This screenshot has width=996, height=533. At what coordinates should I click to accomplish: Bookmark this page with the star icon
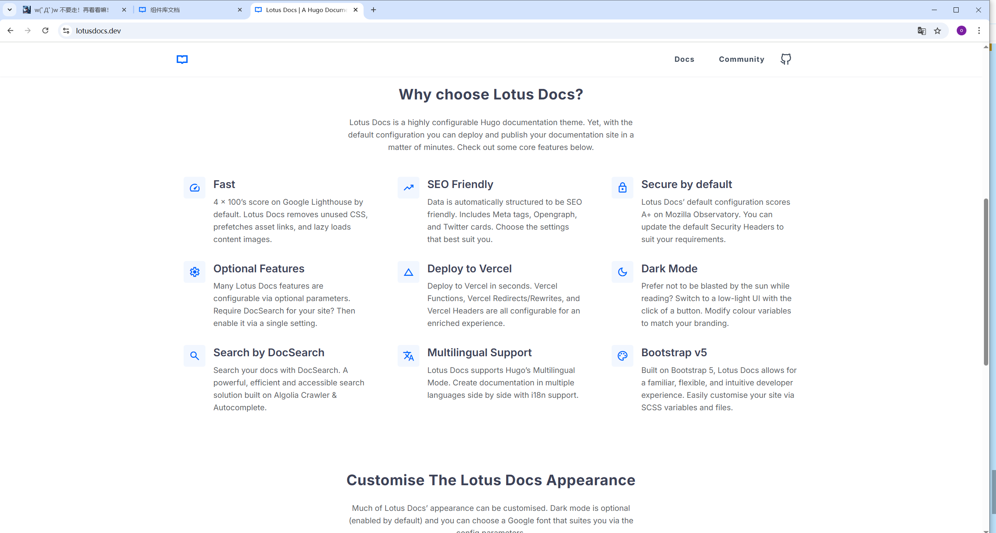click(937, 31)
